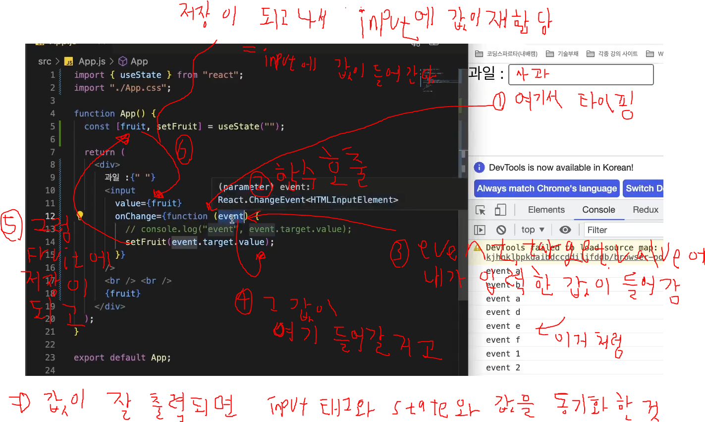Open the top JavaScript context dropdown
This screenshot has width=705, height=422.
[x=533, y=230]
